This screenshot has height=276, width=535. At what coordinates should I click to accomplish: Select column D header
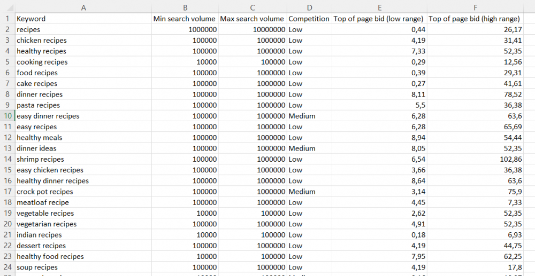click(309, 7)
